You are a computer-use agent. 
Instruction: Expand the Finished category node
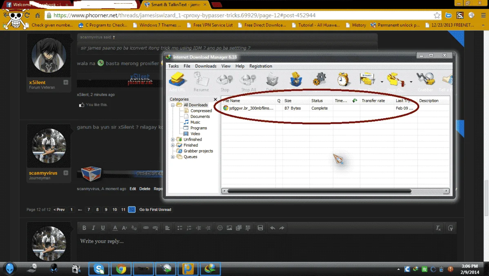pyautogui.click(x=173, y=145)
